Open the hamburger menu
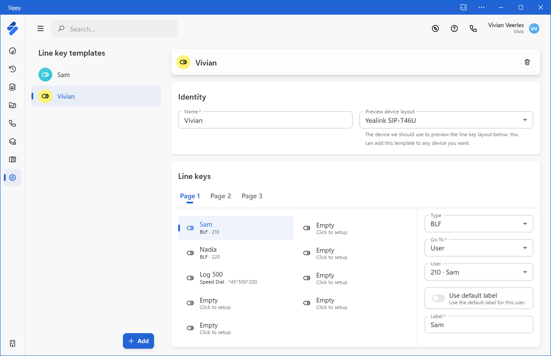The image size is (551, 356). tap(41, 29)
